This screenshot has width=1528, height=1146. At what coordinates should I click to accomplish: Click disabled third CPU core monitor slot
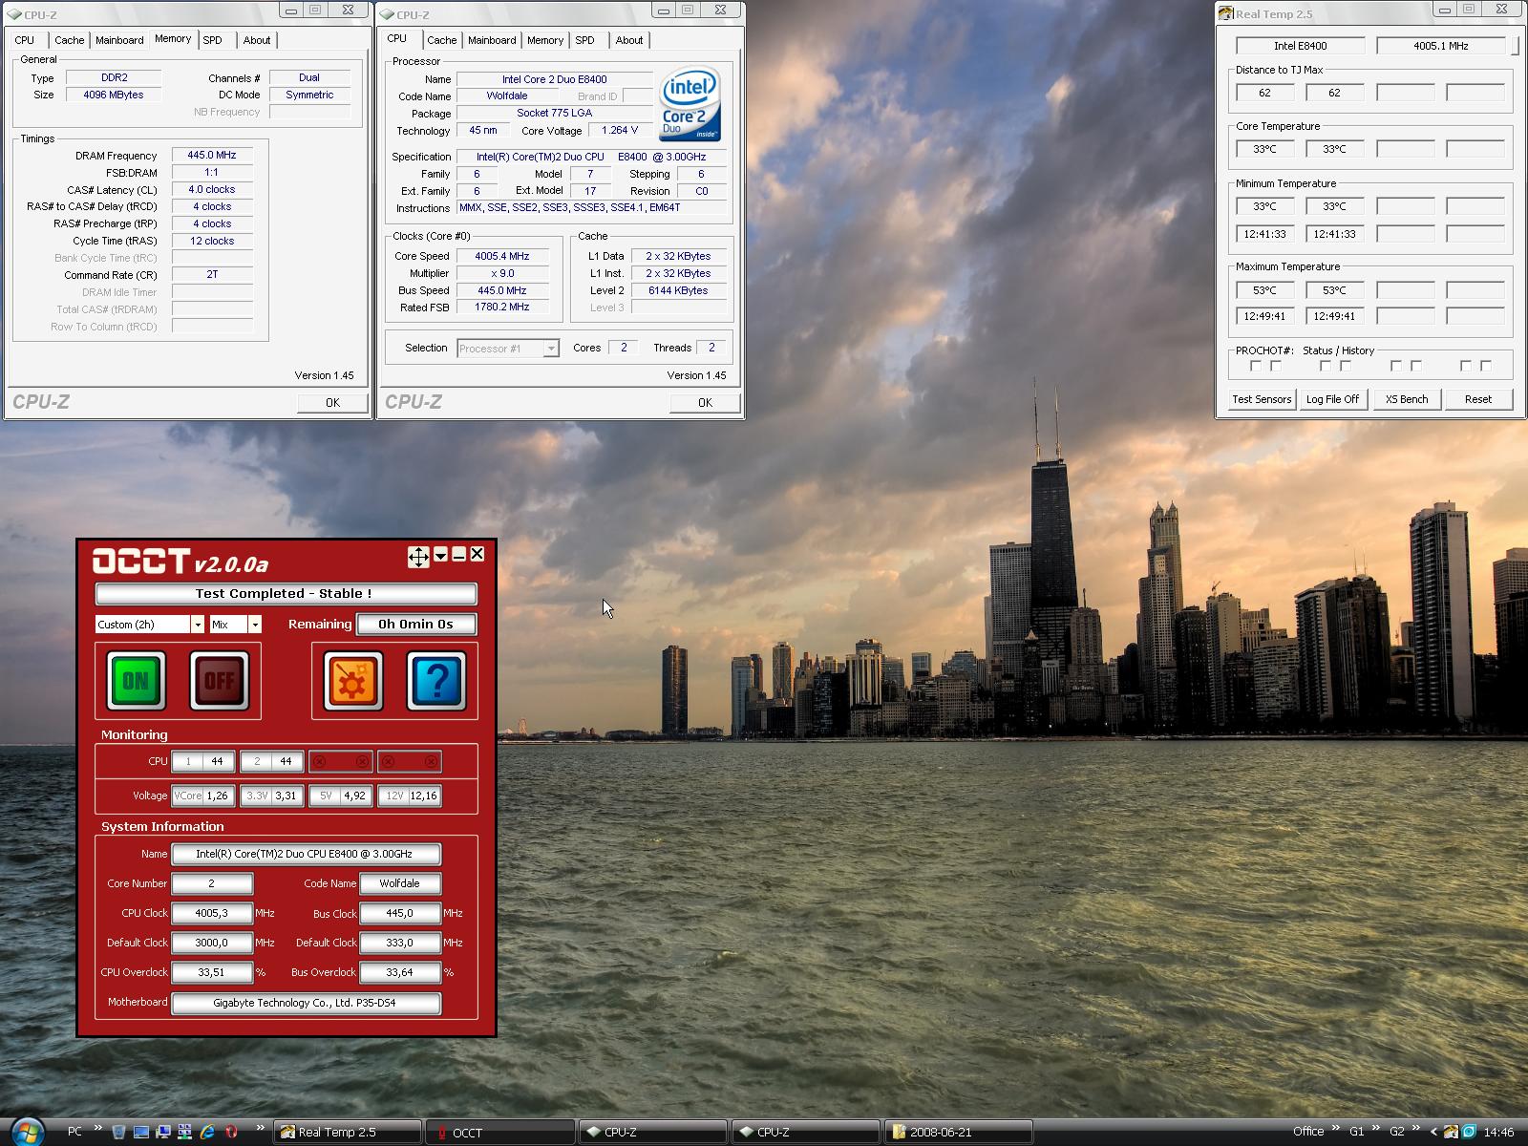tap(341, 761)
